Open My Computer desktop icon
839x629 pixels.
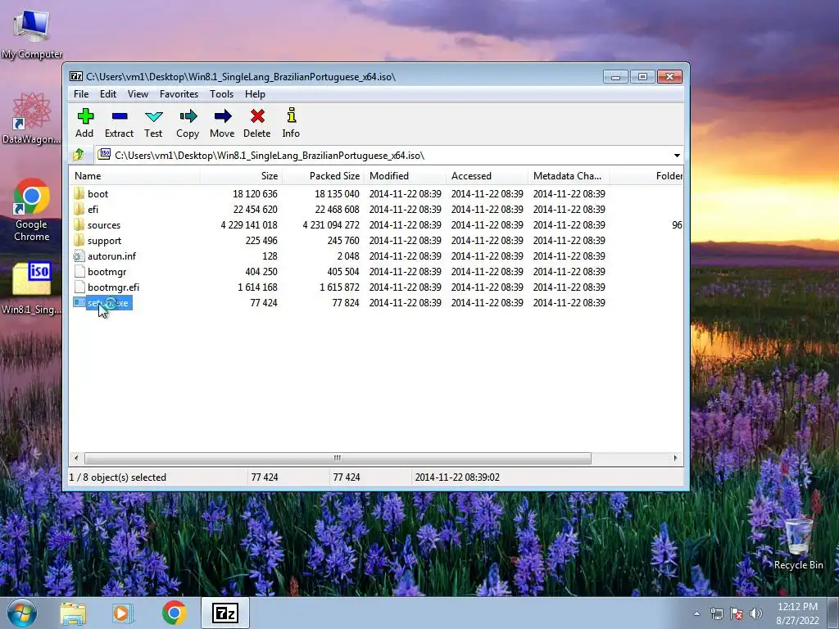click(x=32, y=34)
